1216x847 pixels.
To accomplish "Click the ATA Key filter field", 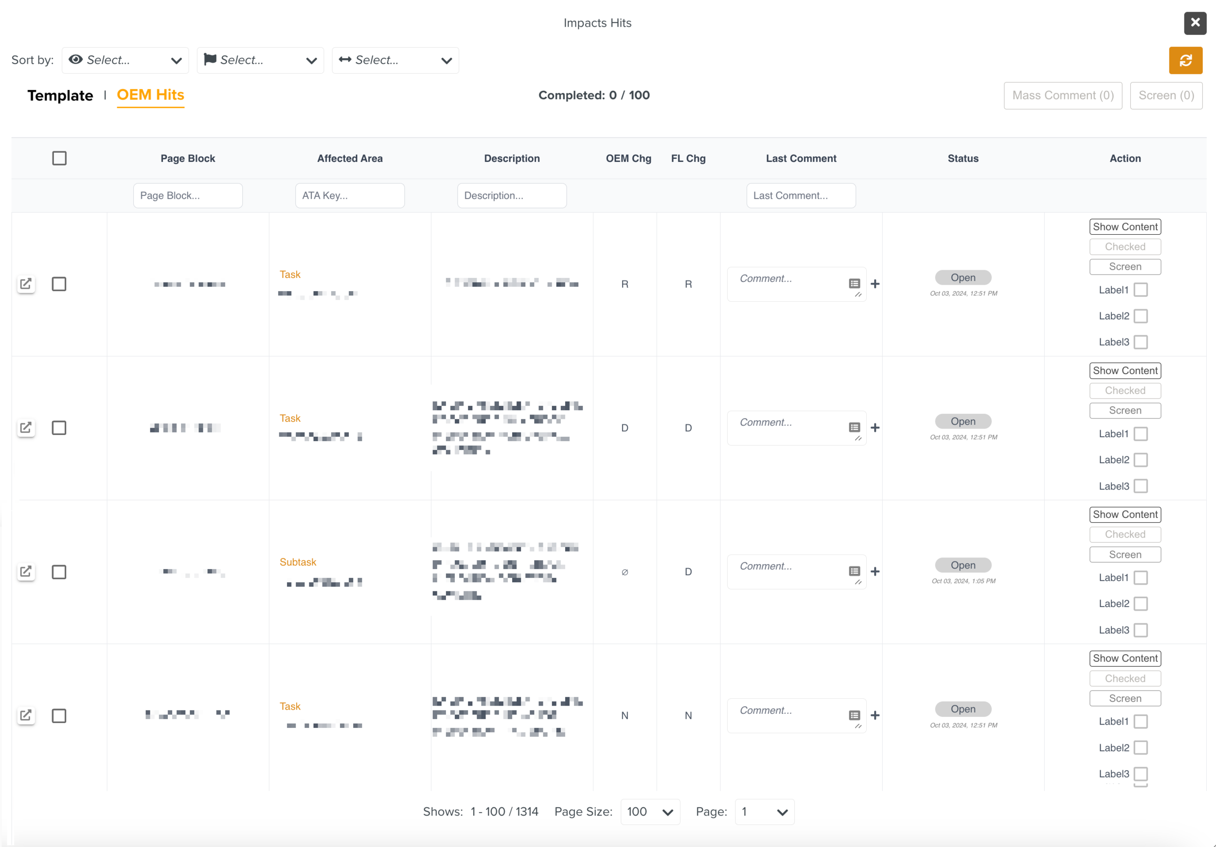I will pyautogui.click(x=350, y=196).
